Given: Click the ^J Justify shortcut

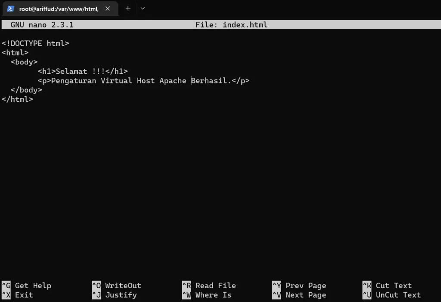Looking at the screenshot, I should pos(115,295).
